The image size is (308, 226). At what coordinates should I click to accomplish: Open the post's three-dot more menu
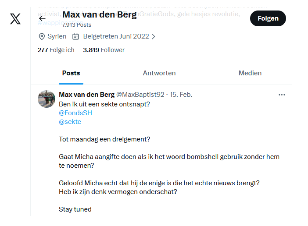point(282,95)
